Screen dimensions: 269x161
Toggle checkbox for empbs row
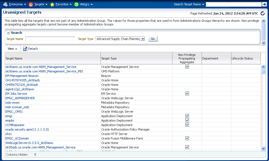point(187,120)
